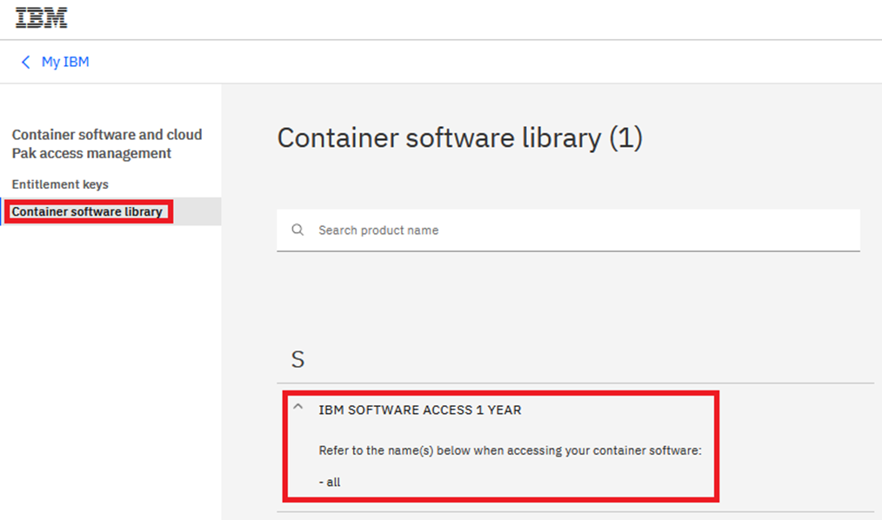This screenshot has width=882, height=520.
Task: Click the 'S' section letter heading
Action: (x=298, y=359)
